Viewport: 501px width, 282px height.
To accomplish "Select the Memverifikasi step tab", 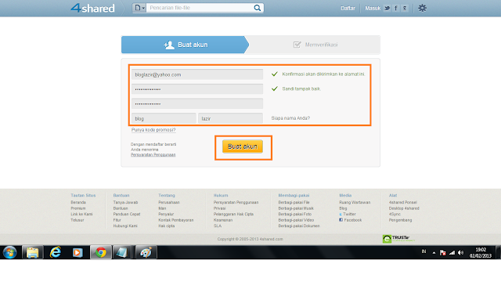I will click(x=315, y=45).
